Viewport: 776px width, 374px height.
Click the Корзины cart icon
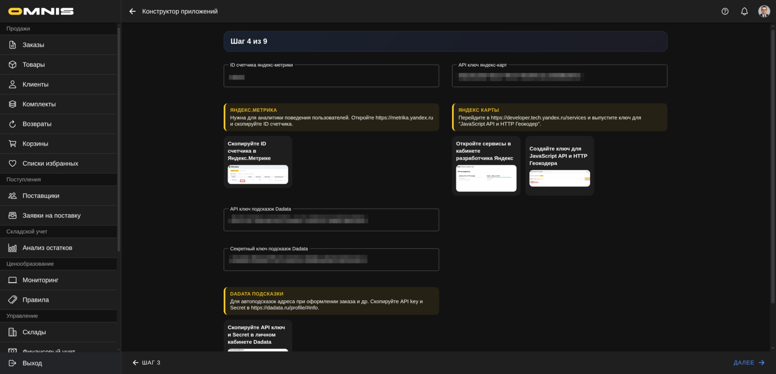click(x=12, y=144)
